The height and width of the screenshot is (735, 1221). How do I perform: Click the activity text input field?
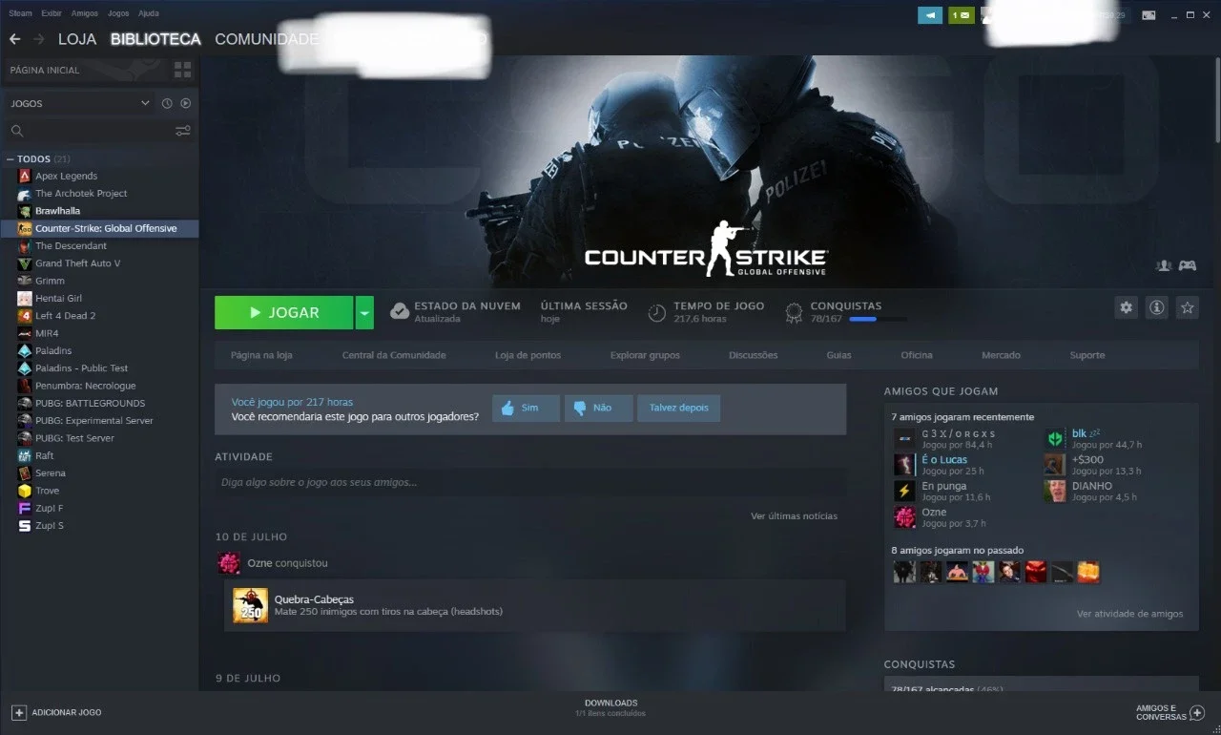tap(529, 482)
